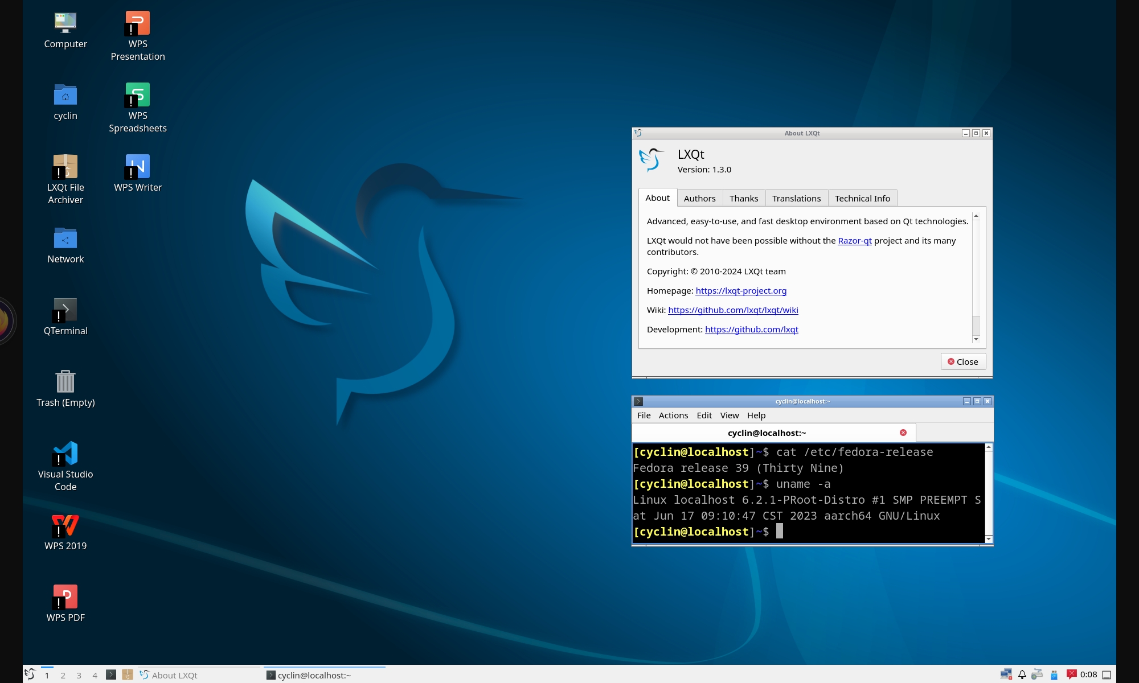Click the terminal scrollbar down arrow
1139x683 pixels.
989,538
